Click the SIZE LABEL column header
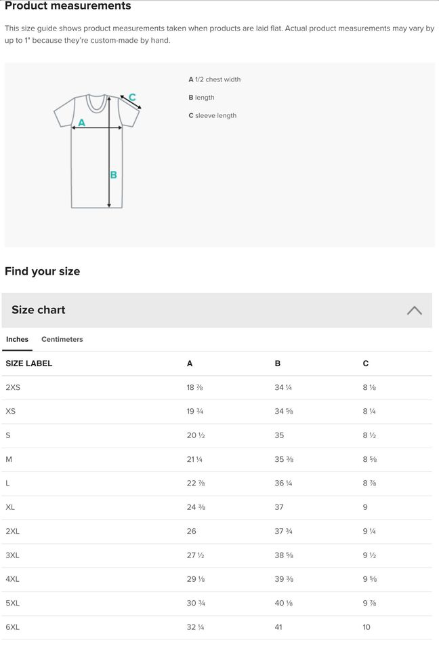The height and width of the screenshot is (651, 439). [29, 363]
